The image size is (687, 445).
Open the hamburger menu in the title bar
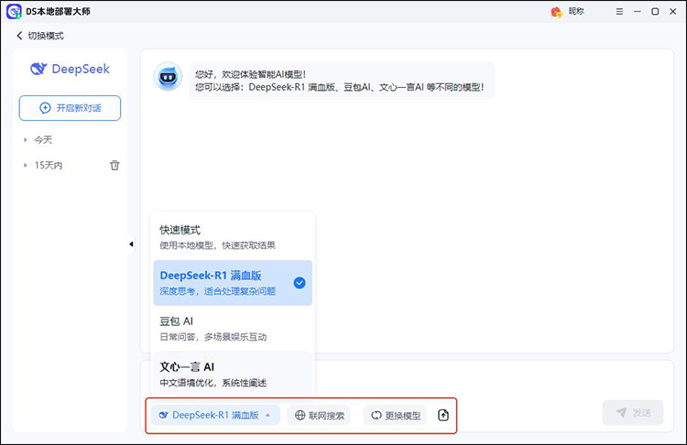tap(619, 11)
